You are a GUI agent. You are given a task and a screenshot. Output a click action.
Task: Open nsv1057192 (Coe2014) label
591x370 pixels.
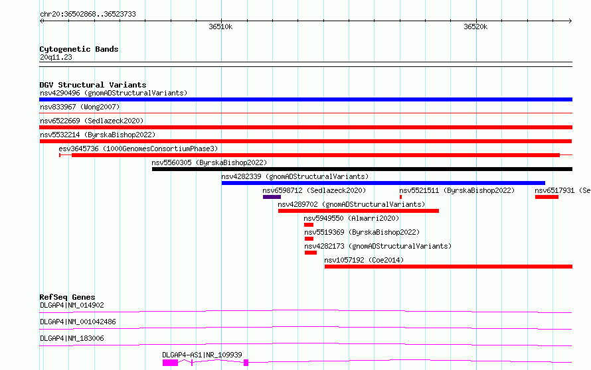click(x=364, y=260)
